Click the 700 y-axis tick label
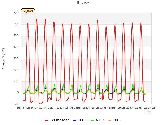This screenshot has height=125, width=167. click(x=16, y=13)
